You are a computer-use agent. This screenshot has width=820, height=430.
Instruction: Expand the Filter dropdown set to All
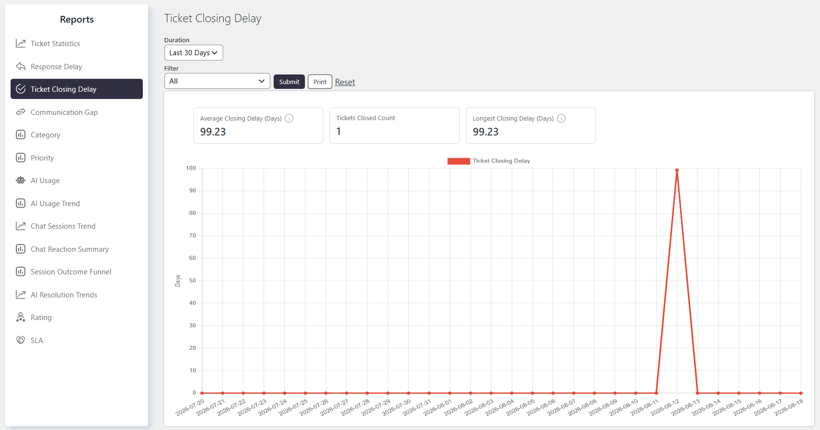coord(217,81)
